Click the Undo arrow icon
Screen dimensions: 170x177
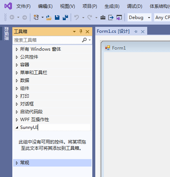coord(77,18)
